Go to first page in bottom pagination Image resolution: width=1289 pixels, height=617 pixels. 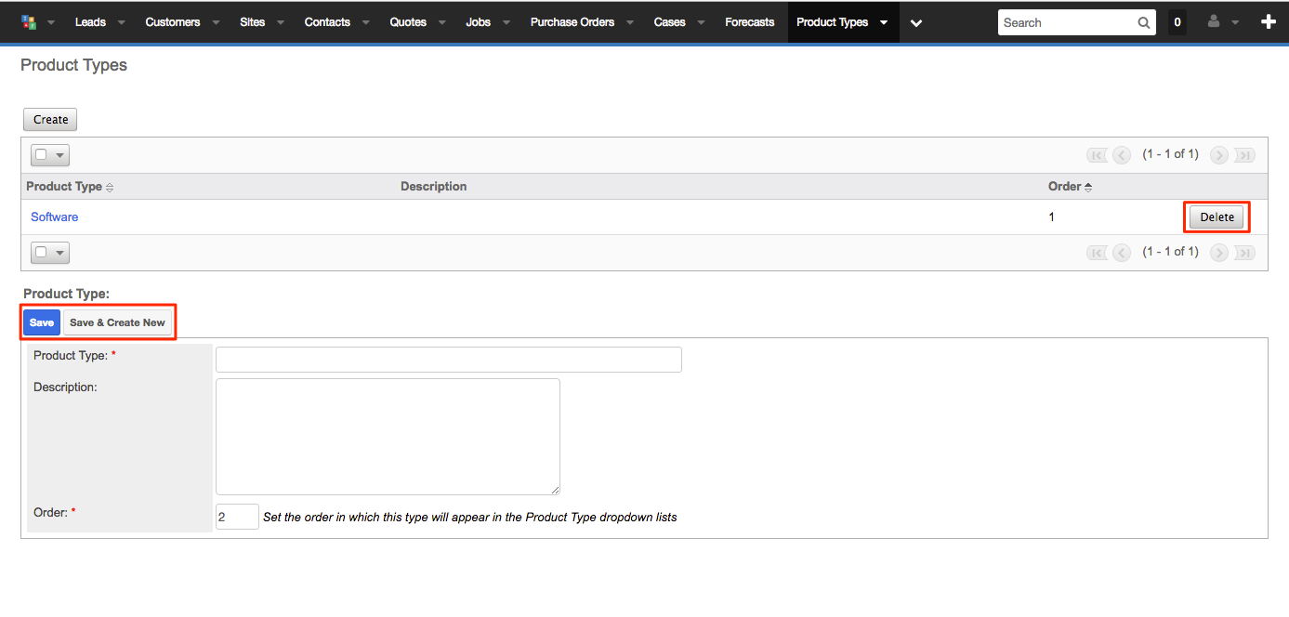point(1097,252)
